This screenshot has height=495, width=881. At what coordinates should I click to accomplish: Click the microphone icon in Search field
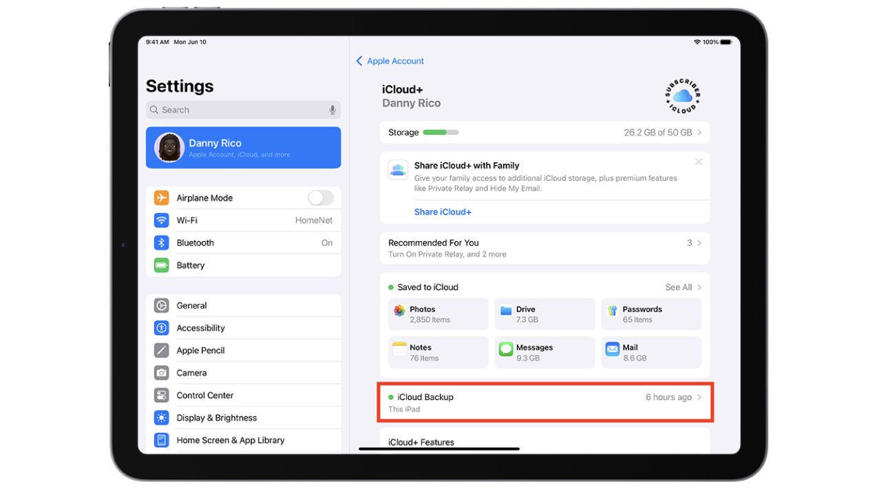[332, 110]
